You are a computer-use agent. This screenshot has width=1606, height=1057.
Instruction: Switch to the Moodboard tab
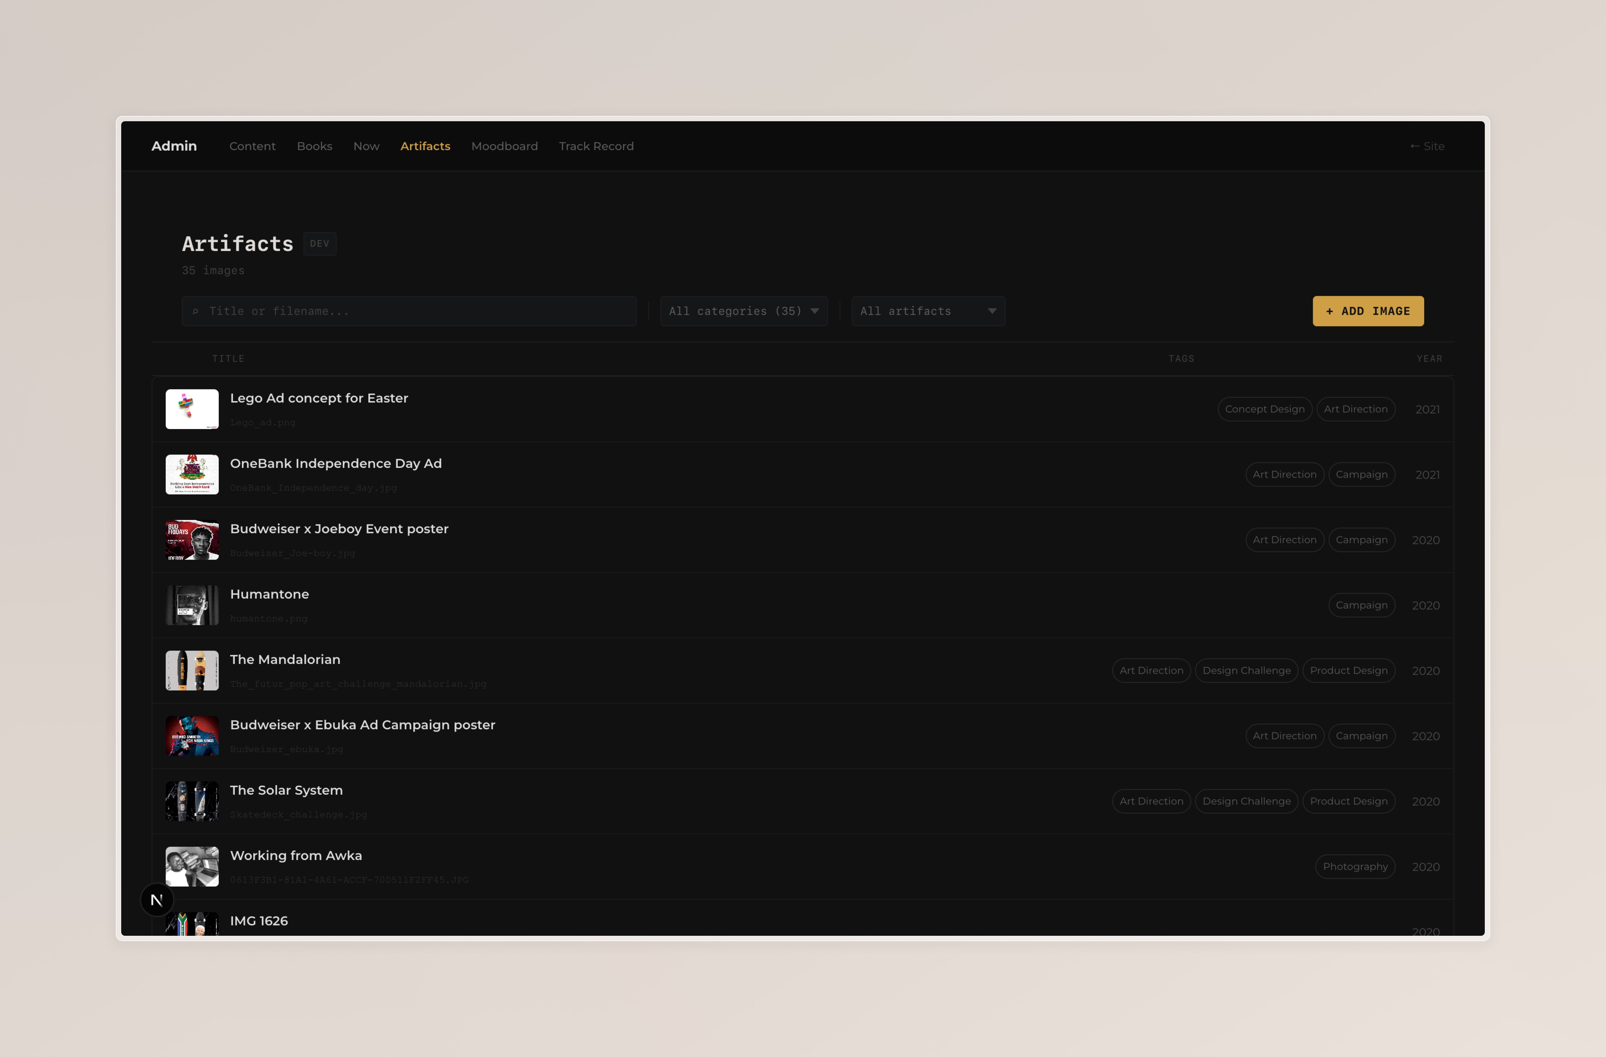504,146
